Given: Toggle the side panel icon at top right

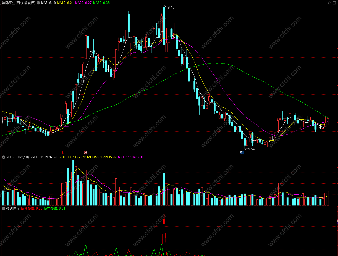Looking at the screenshot, I should point(334,3).
